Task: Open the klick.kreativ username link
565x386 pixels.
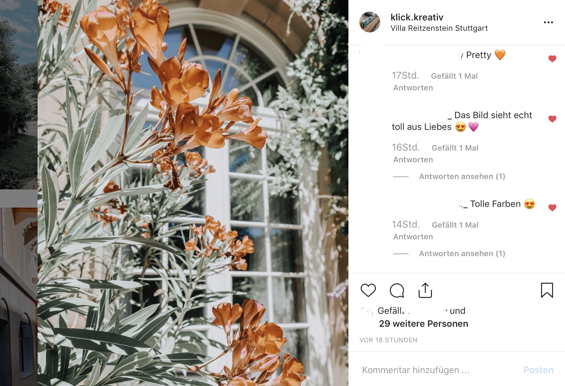Action: (417, 17)
